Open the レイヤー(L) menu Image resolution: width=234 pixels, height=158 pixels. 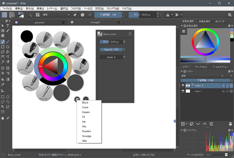pos(52,8)
